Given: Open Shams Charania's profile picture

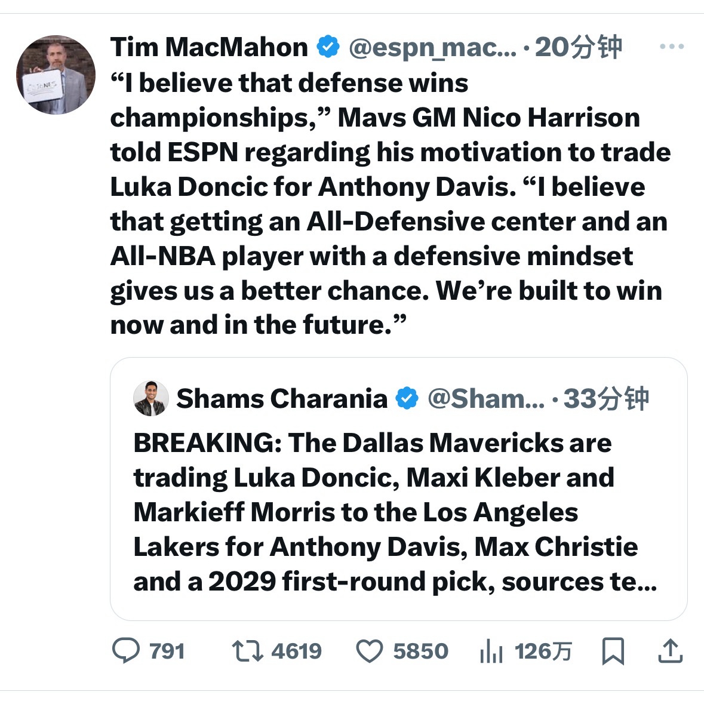Looking at the screenshot, I should pyautogui.click(x=151, y=398).
